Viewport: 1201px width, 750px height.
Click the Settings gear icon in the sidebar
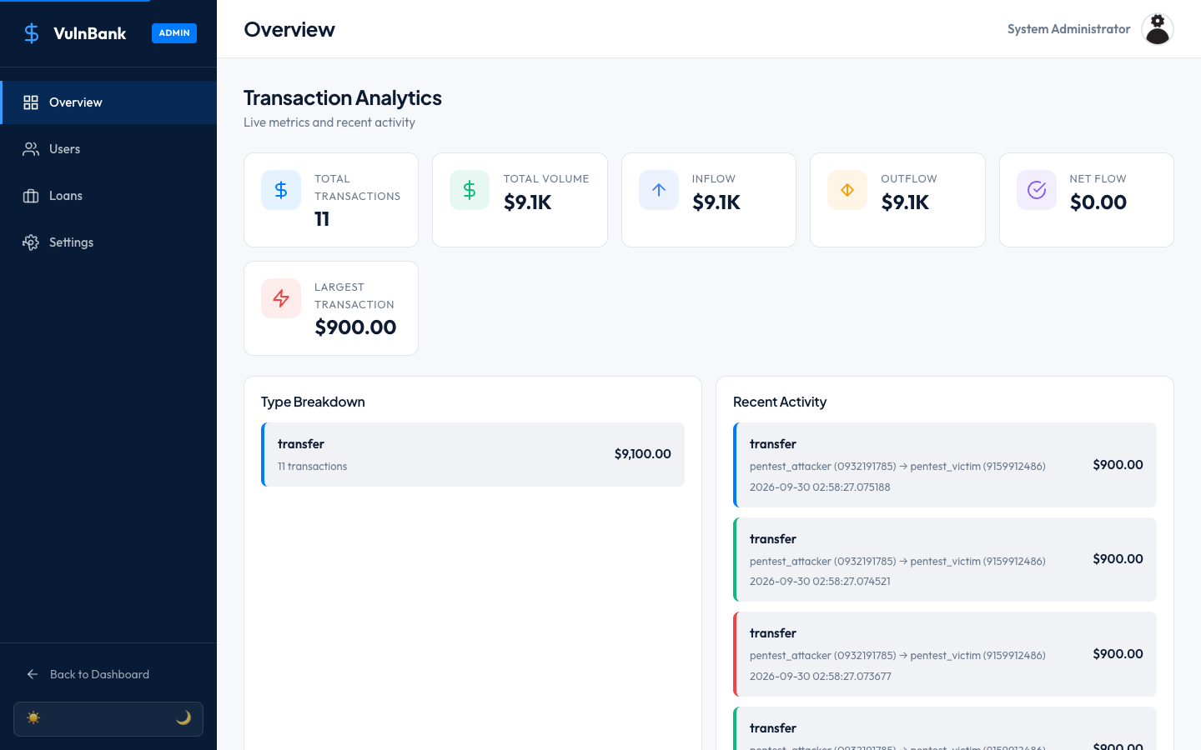click(x=31, y=242)
